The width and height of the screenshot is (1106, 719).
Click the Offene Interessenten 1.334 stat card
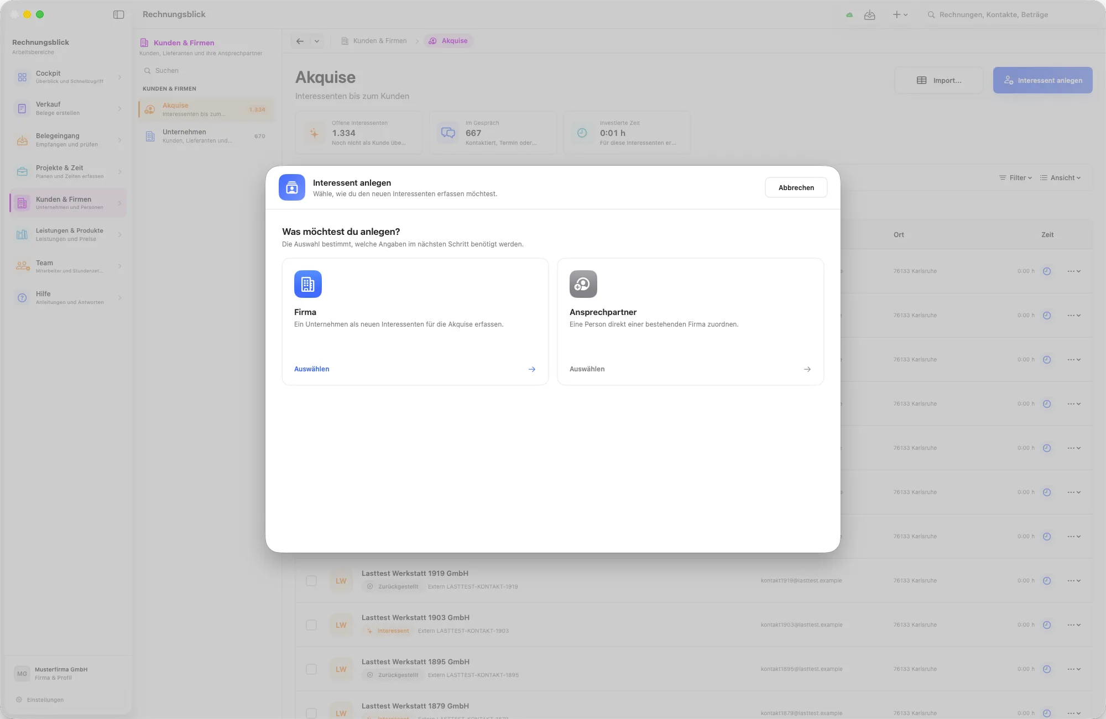(x=358, y=133)
